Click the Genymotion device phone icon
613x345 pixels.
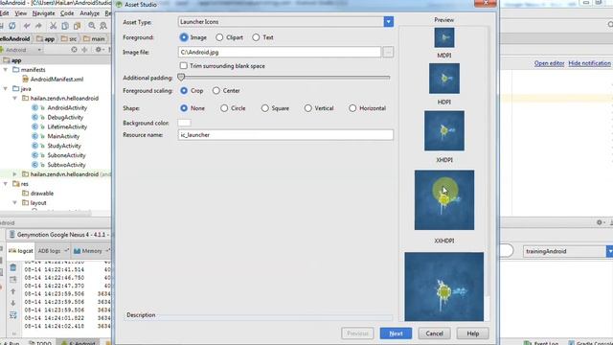point(11,235)
